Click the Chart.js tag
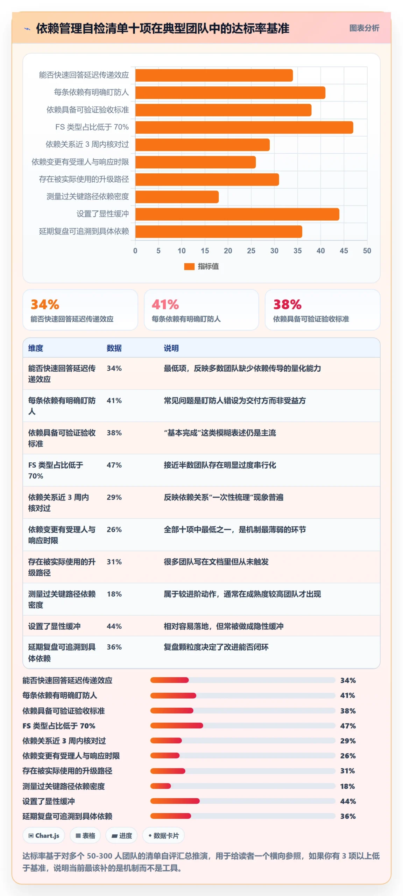The image size is (403, 896). [44, 835]
